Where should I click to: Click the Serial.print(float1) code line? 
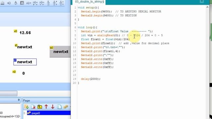coord(98,43)
